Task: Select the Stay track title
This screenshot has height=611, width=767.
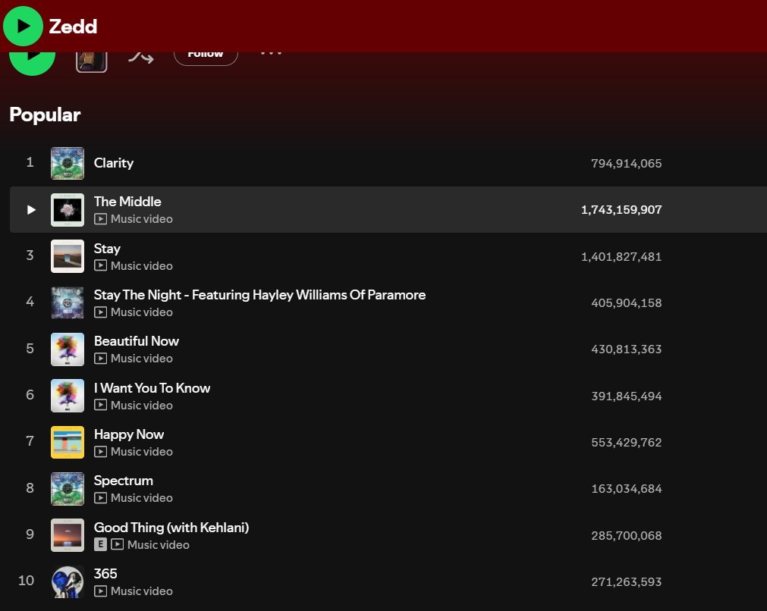Action: pos(107,249)
